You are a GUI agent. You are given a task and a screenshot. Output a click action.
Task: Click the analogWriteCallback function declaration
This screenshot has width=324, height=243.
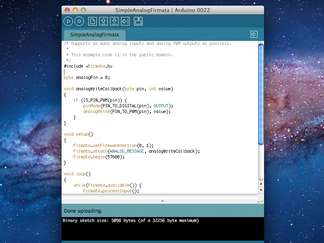[x=118, y=89]
